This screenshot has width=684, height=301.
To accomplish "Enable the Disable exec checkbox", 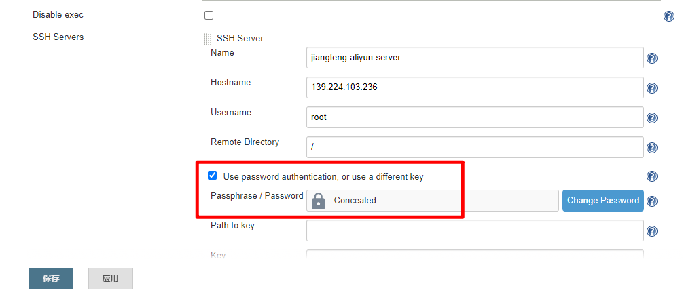I will click(x=209, y=16).
